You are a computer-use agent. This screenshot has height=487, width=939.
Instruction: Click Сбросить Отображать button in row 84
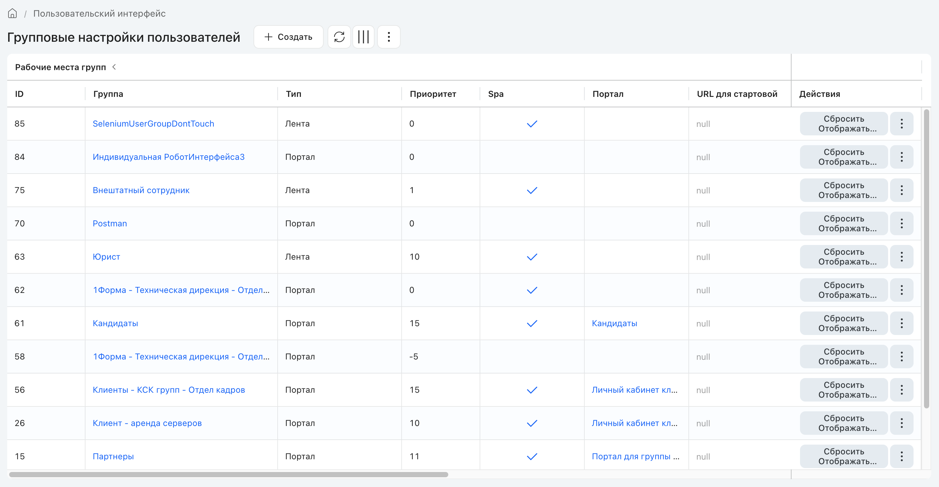(843, 157)
